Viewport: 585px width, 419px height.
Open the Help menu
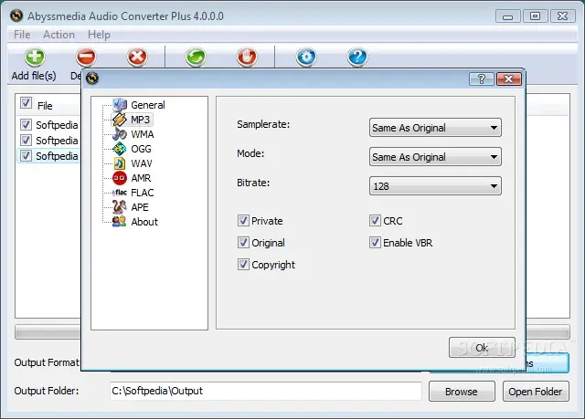99,35
